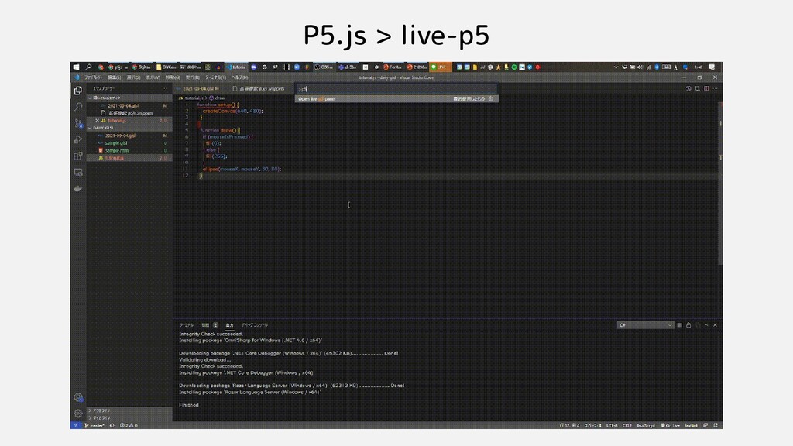
Task: Open the Remote Explorer icon in activity bar
Action: [x=78, y=172]
